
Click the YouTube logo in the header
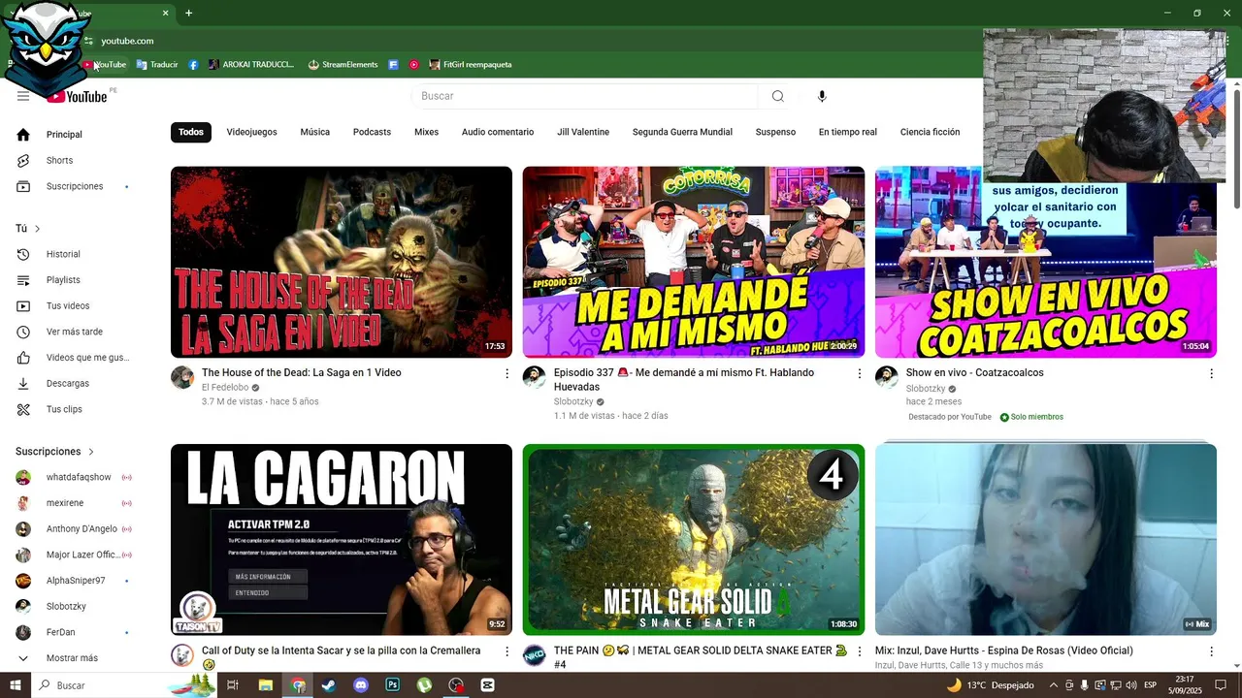77,96
